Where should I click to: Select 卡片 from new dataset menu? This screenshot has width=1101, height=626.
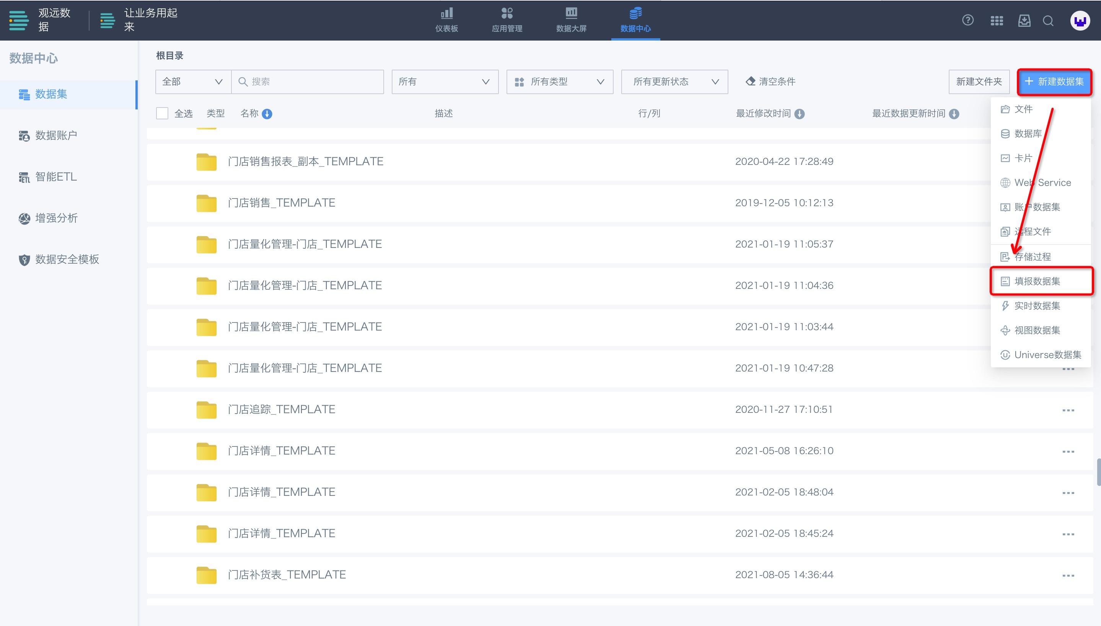click(1041, 158)
